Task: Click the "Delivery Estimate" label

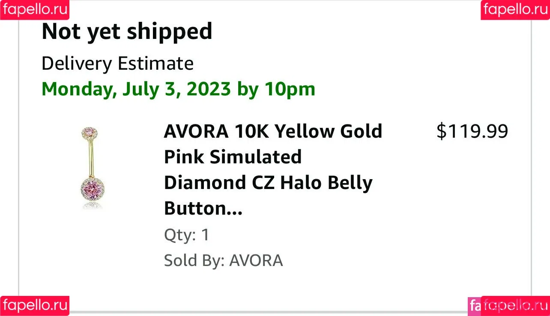Action: tap(117, 64)
